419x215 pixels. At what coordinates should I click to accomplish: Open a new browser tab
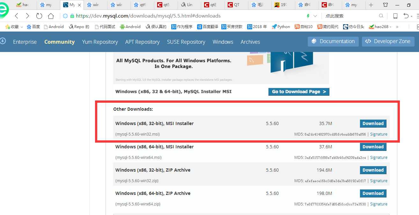tap(371, 5)
